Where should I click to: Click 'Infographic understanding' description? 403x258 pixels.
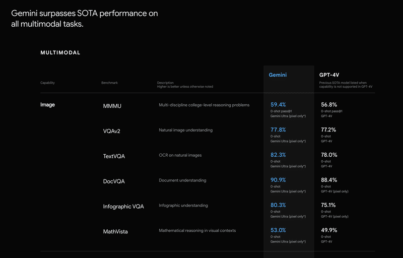pos(183,205)
